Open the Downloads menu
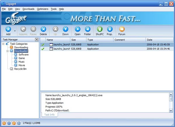The image size is (175, 127). [29, 9]
